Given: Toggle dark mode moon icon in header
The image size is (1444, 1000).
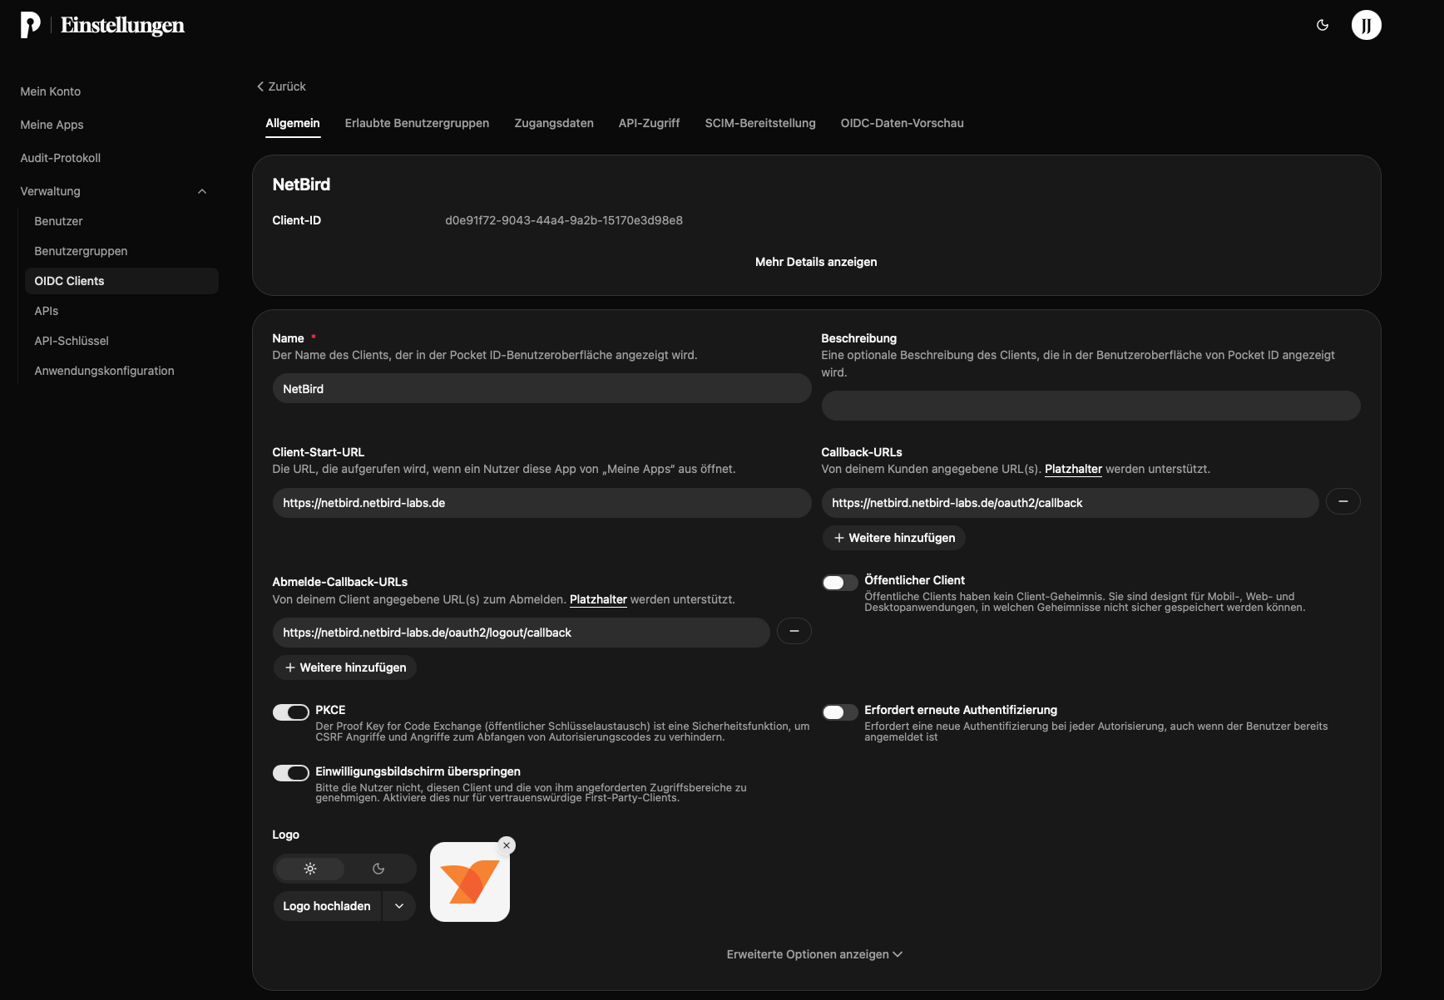Looking at the screenshot, I should [1323, 25].
